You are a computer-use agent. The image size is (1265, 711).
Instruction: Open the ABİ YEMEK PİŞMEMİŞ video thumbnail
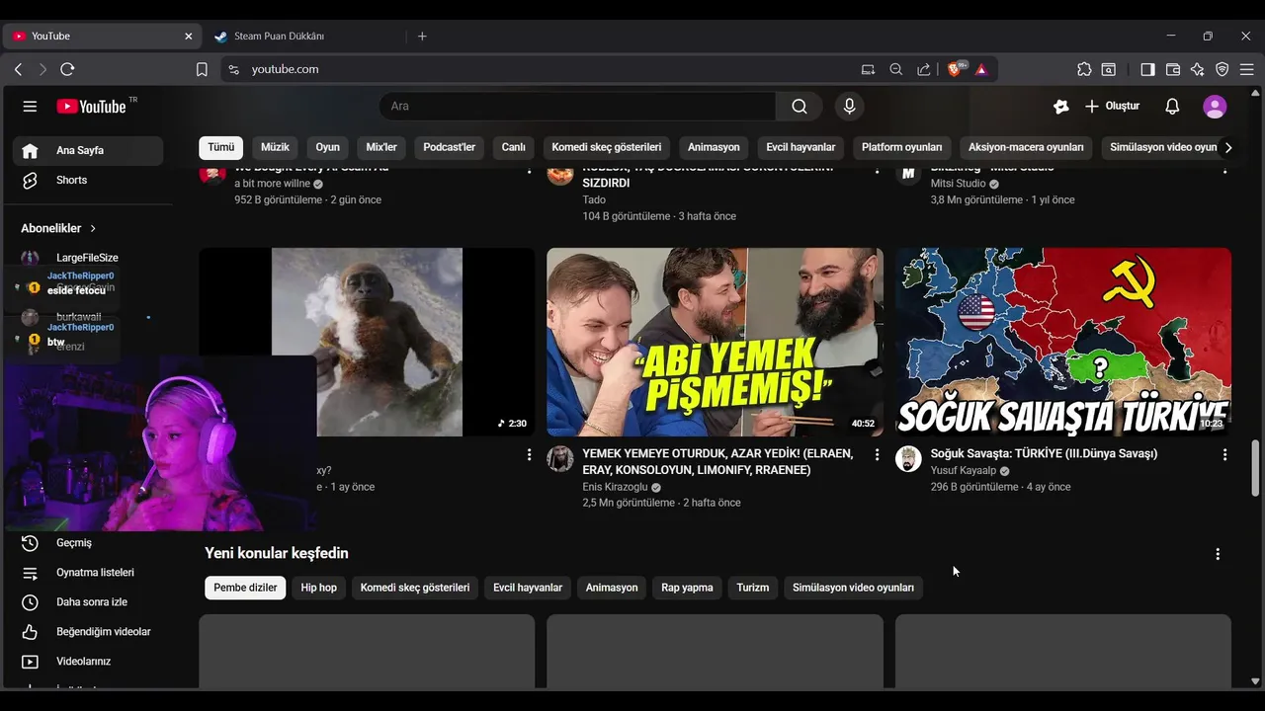tap(715, 342)
